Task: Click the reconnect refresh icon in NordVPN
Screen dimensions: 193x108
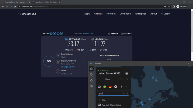Action: point(127,79)
